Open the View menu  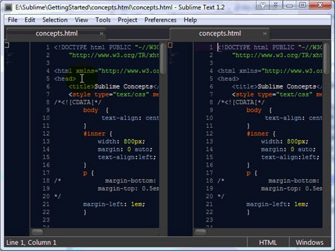point(81,20)
